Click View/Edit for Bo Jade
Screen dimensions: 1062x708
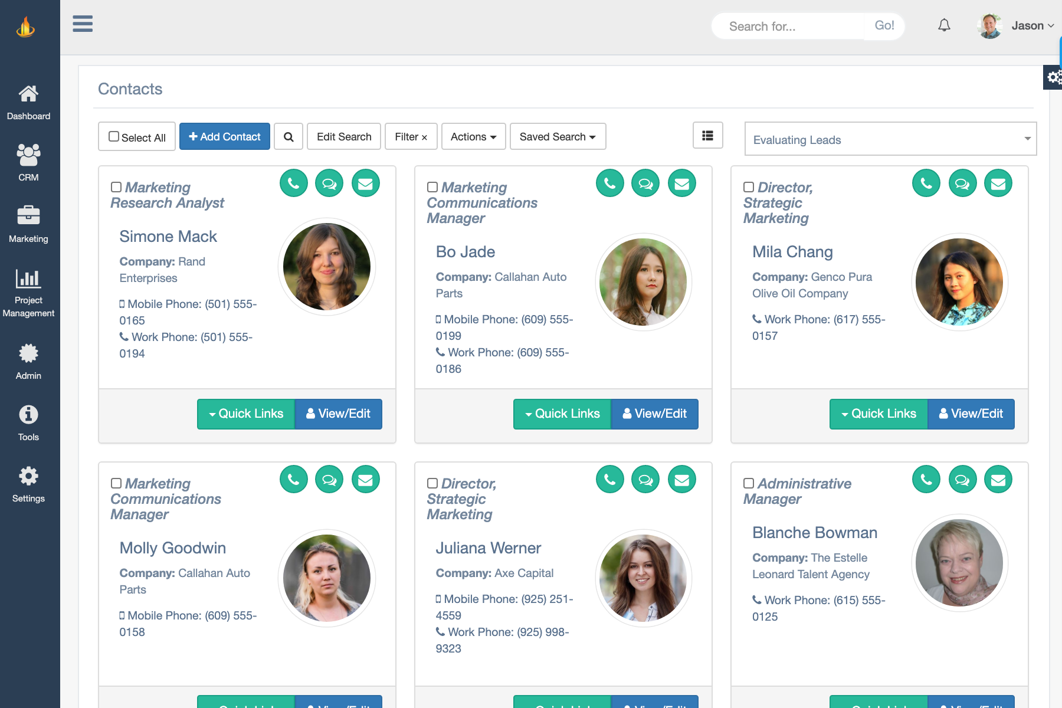click(654, 414)
